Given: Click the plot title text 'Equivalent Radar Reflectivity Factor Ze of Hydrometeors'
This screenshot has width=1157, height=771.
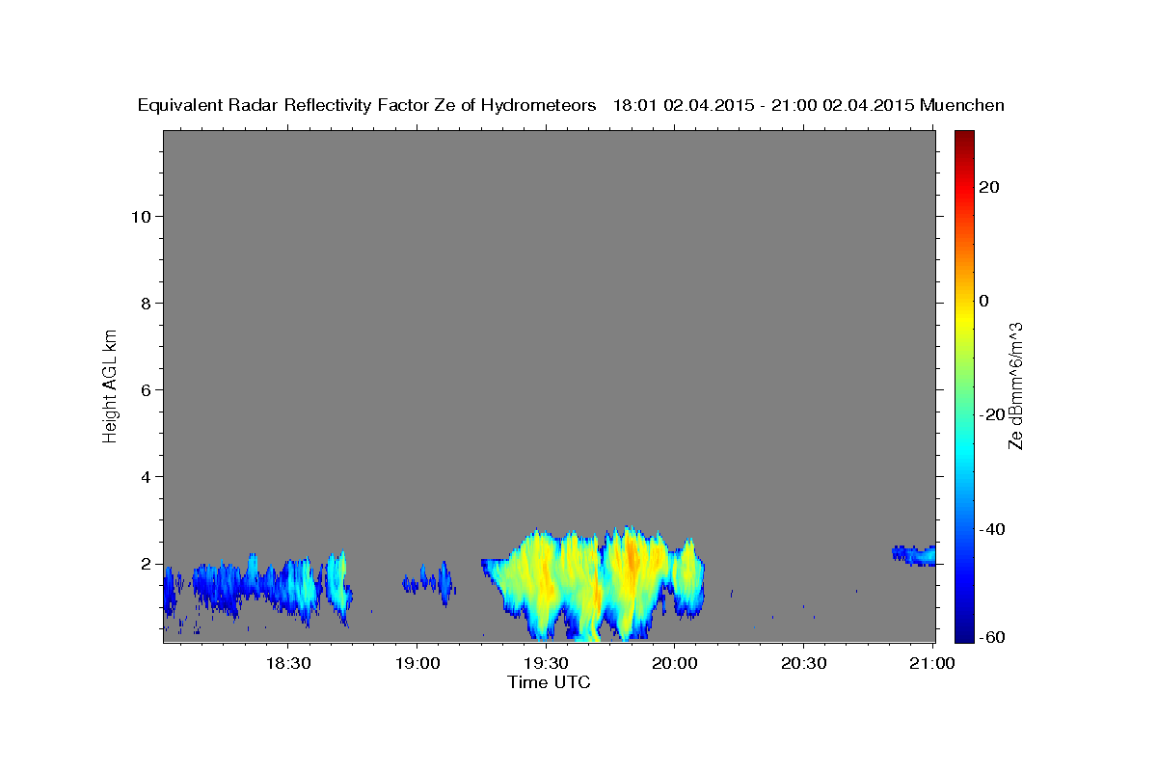Looking at the screenshot, I should point(367,105).
